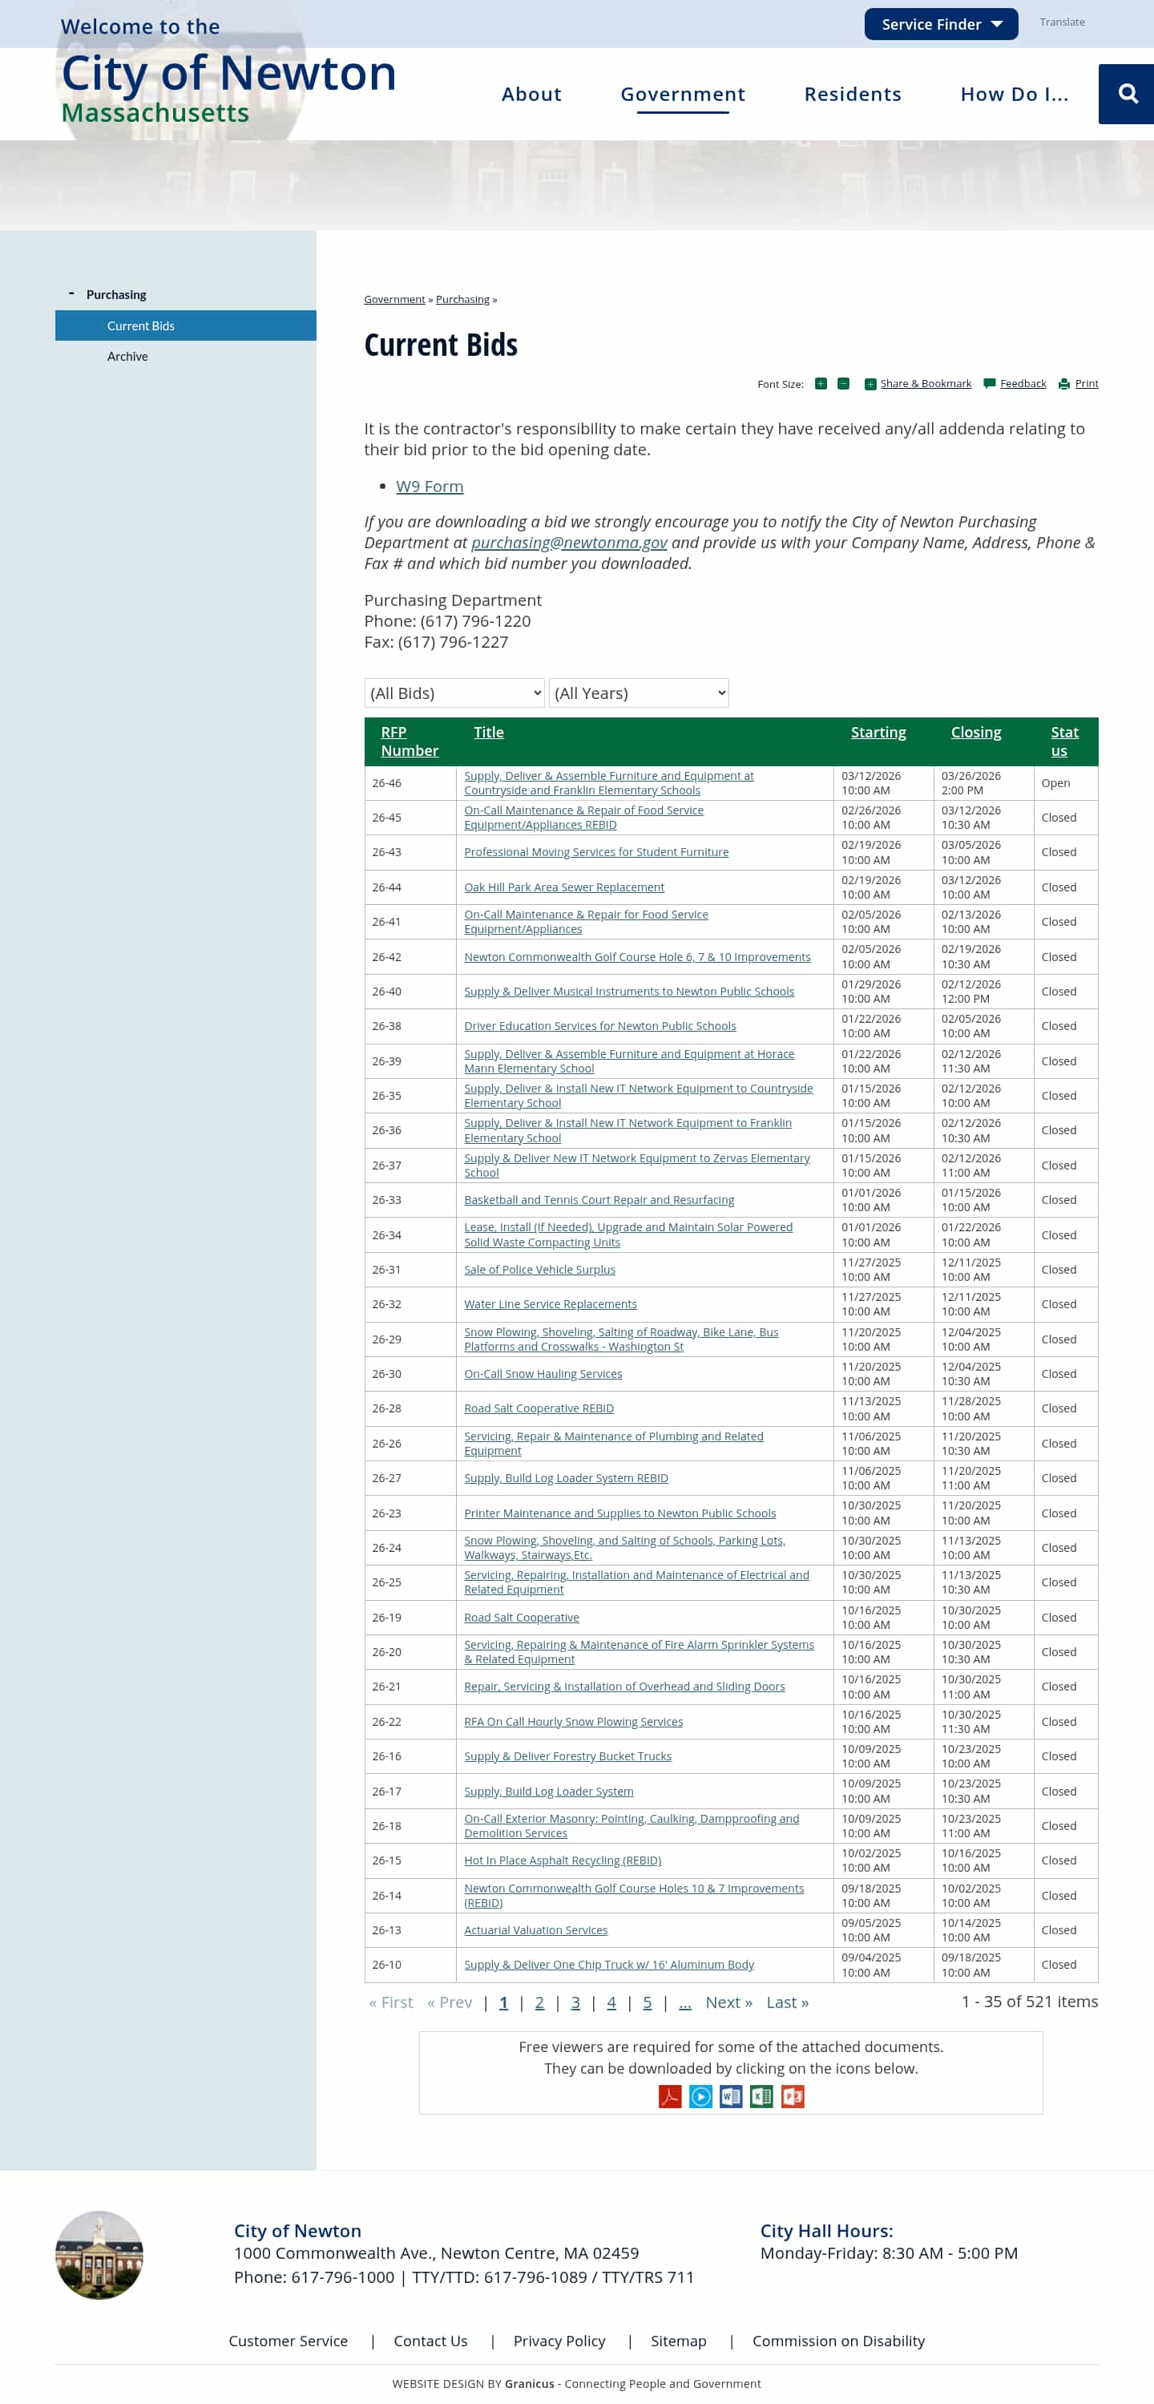Screen dimensions: 1154x2404
Task: Open RFA On Call Hourly Snow Plowing Services
Action: (x=573, y=1722)
